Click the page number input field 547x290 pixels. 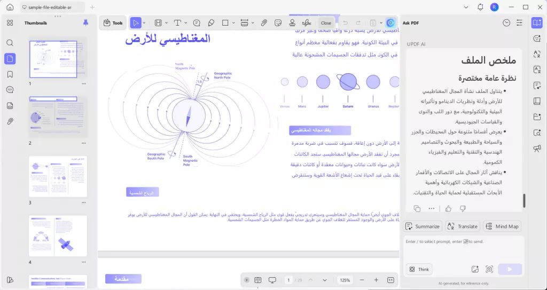tap(288, 280)
